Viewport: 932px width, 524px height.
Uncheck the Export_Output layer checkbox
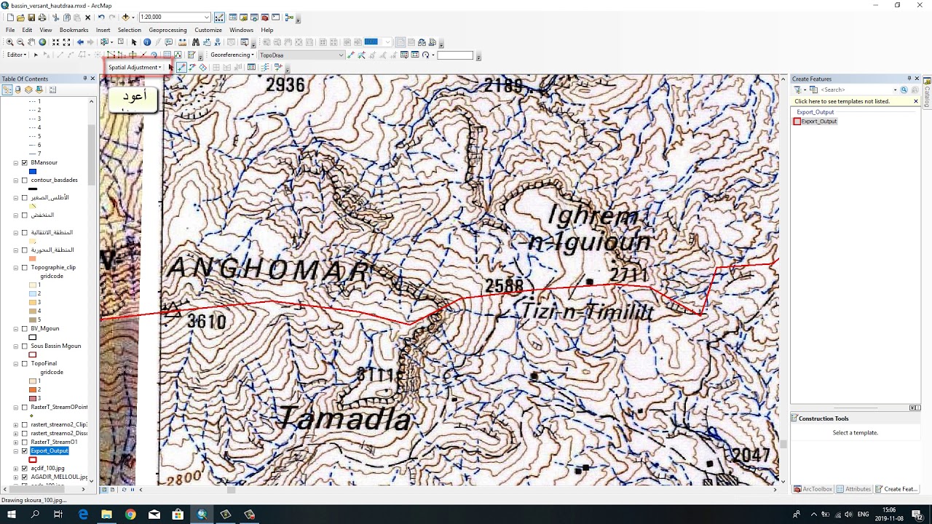coord(25,451)
